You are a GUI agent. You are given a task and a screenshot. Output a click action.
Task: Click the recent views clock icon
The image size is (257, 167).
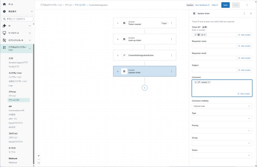pyautogui.click(x=4, y=11)
